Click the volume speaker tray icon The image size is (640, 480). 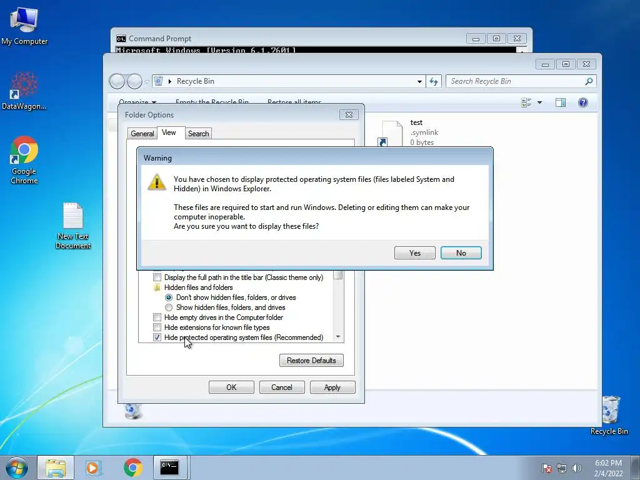tap(576, 468)
